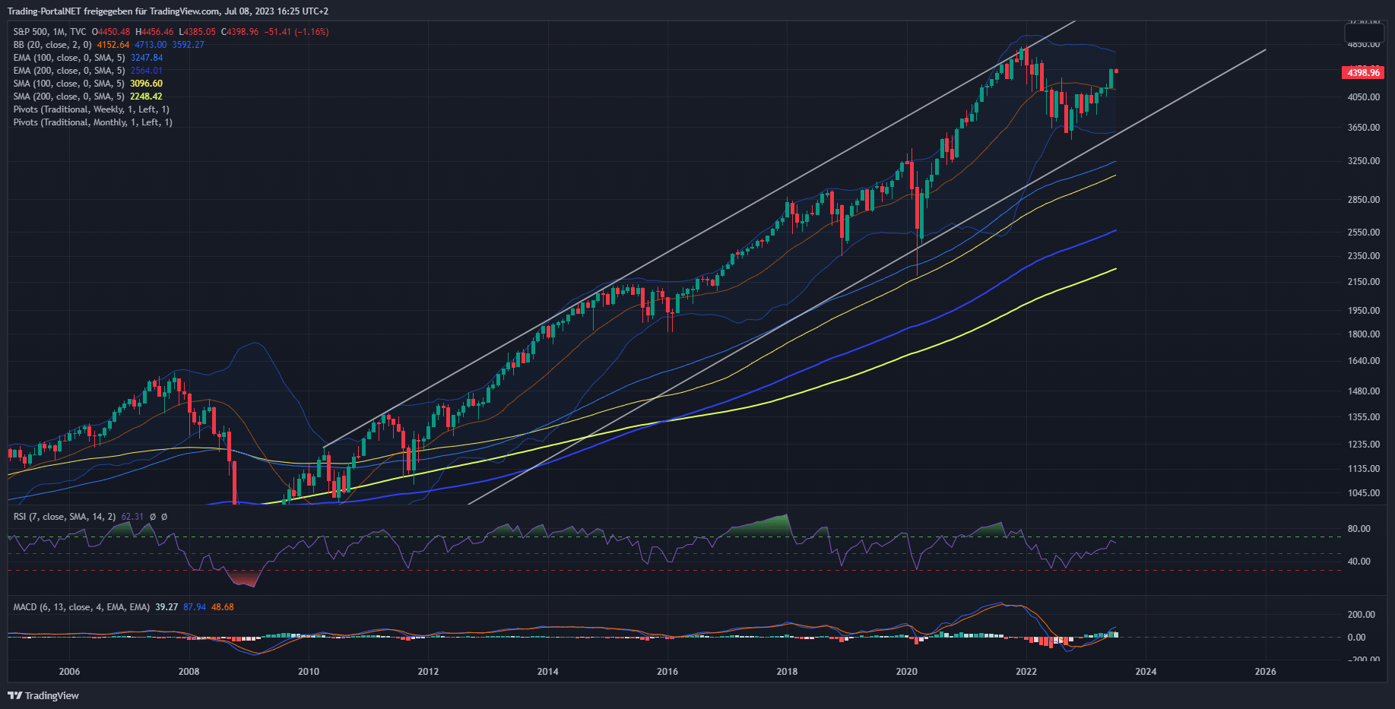Click the 2018 label on time axis
Image resolution: width=1395 pixels, height=709 pixels.
[787, 671]
